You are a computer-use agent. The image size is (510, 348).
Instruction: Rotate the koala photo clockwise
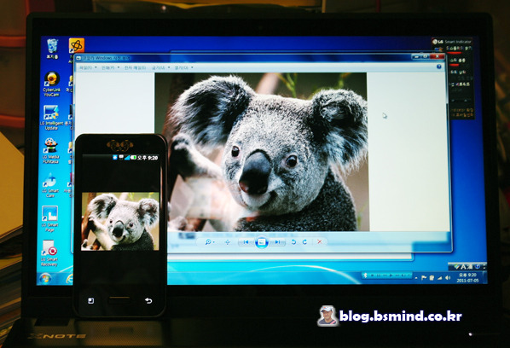[304, 242]
